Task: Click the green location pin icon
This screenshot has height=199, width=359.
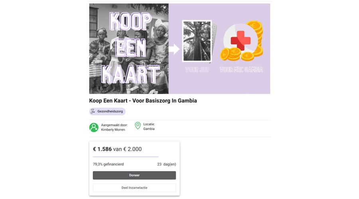Action: click(138, 126)
